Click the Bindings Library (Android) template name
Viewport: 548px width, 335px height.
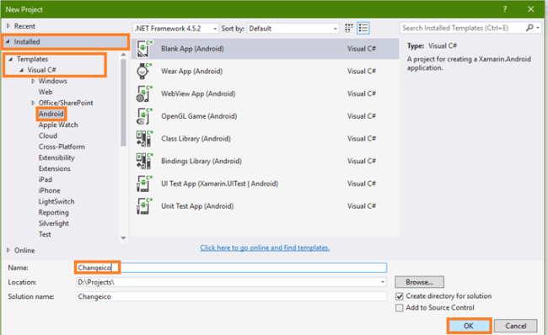[x=201, y=162]
